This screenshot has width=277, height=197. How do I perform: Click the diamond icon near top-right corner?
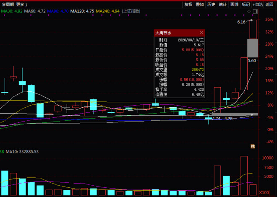(x=249, y=11)
